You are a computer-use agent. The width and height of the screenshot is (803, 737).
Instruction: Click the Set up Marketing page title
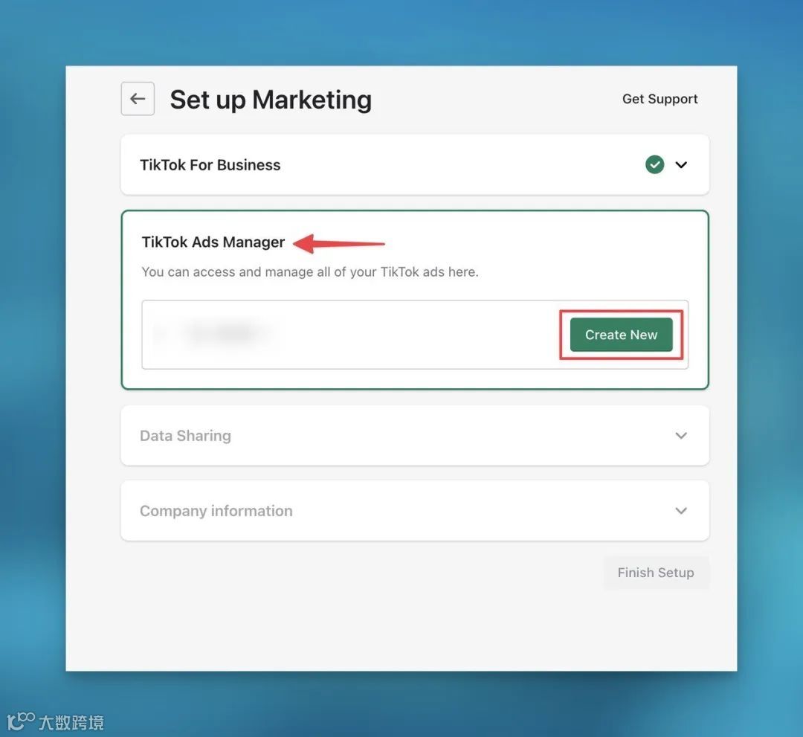point(271,100)
